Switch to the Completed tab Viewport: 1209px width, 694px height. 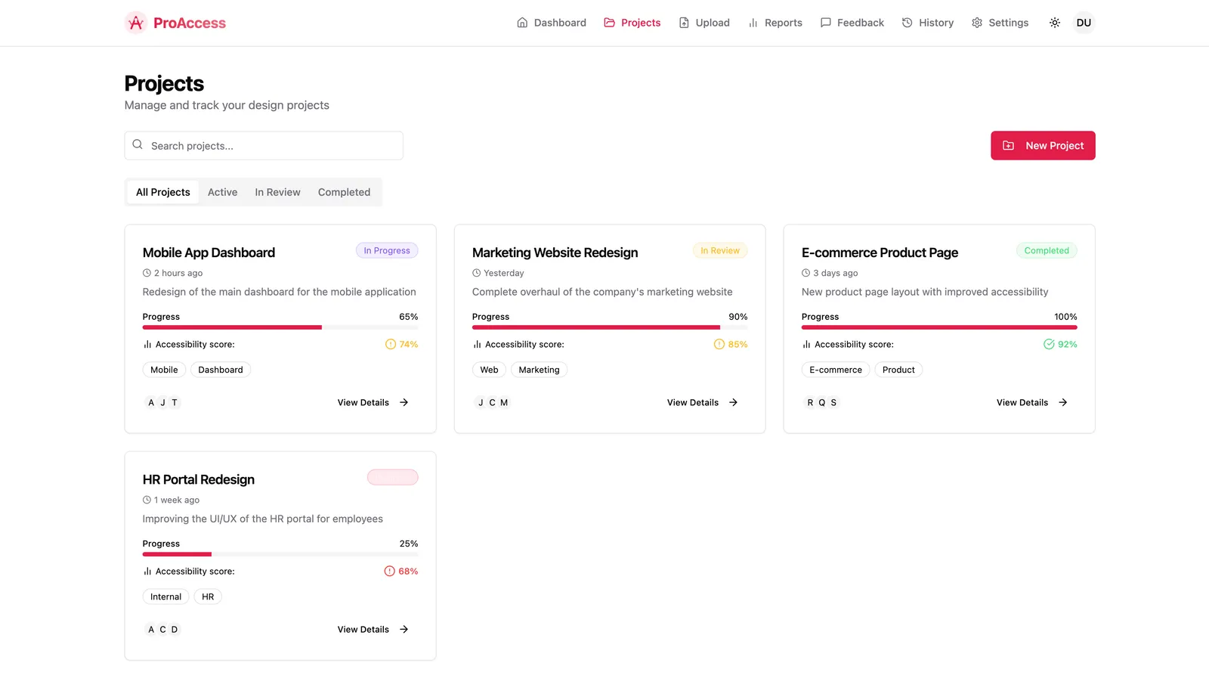coord(344,192)
